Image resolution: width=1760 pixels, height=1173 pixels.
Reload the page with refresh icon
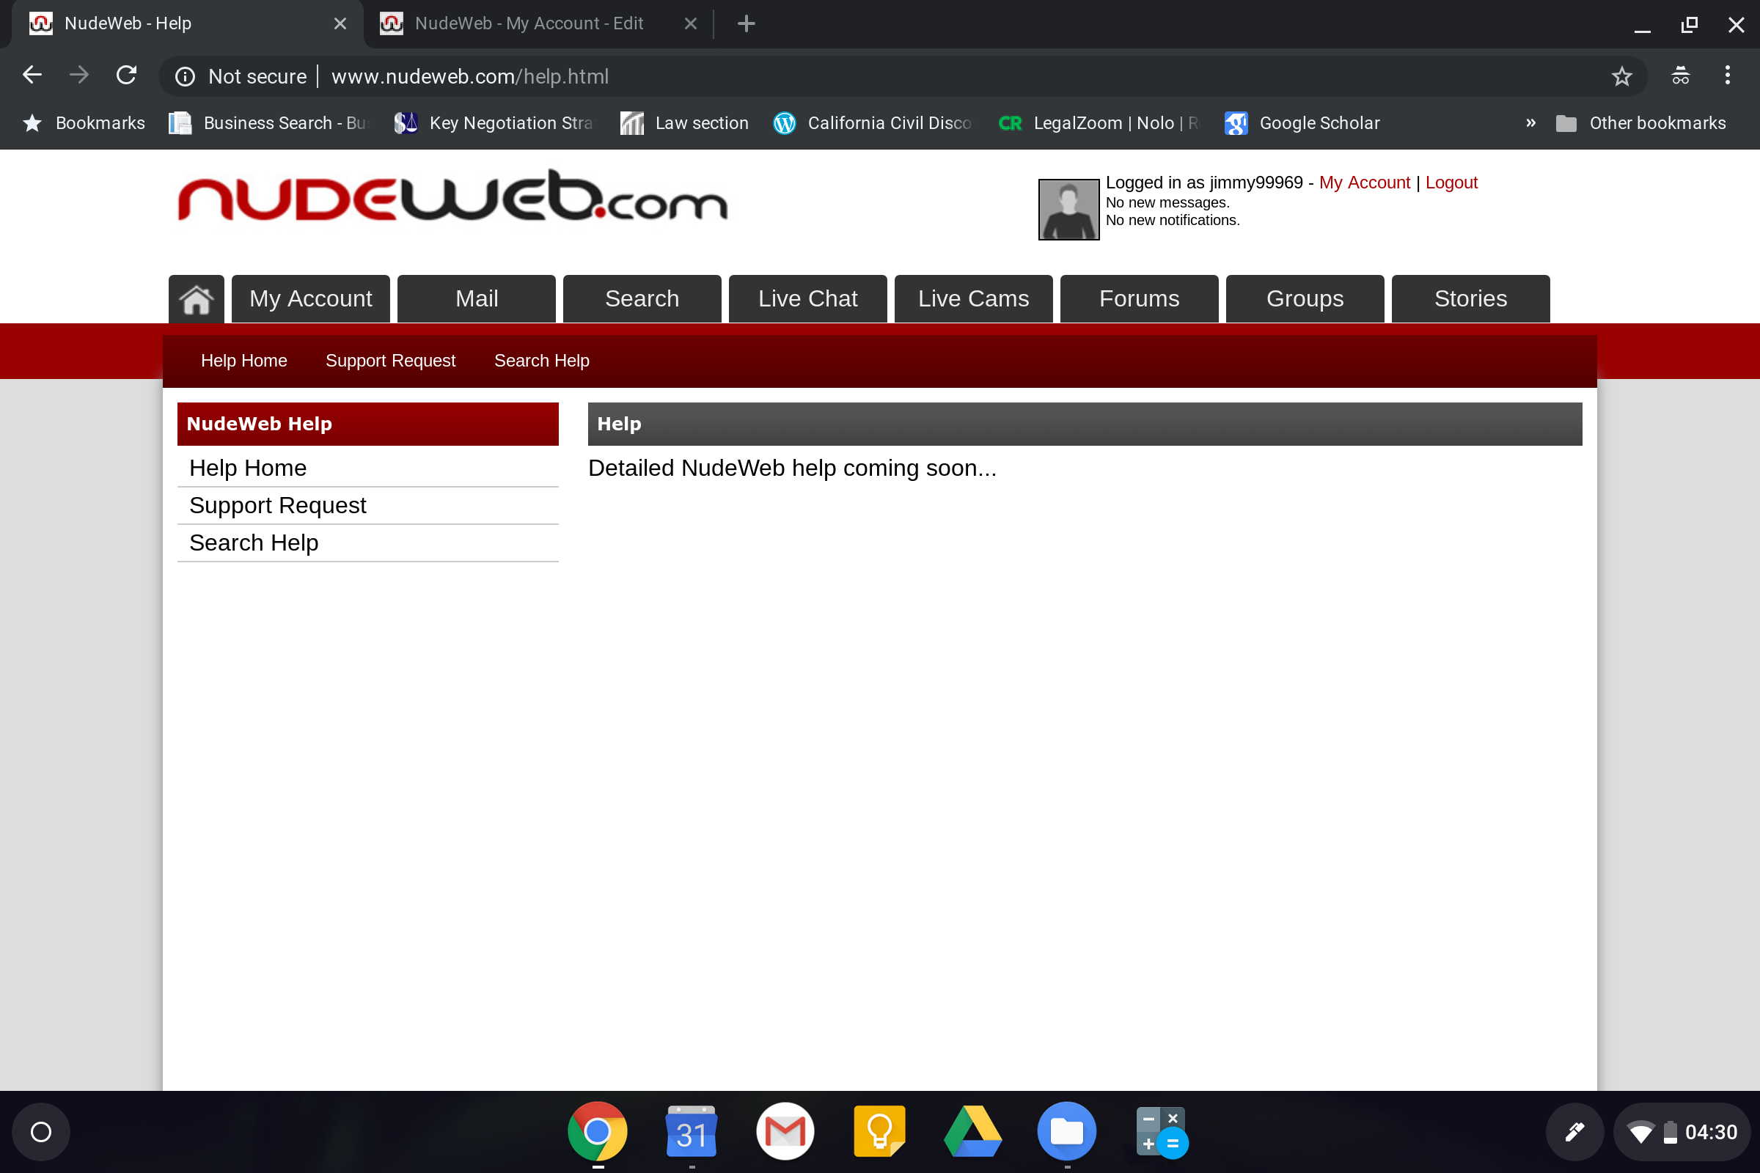(x=126, y=76)
